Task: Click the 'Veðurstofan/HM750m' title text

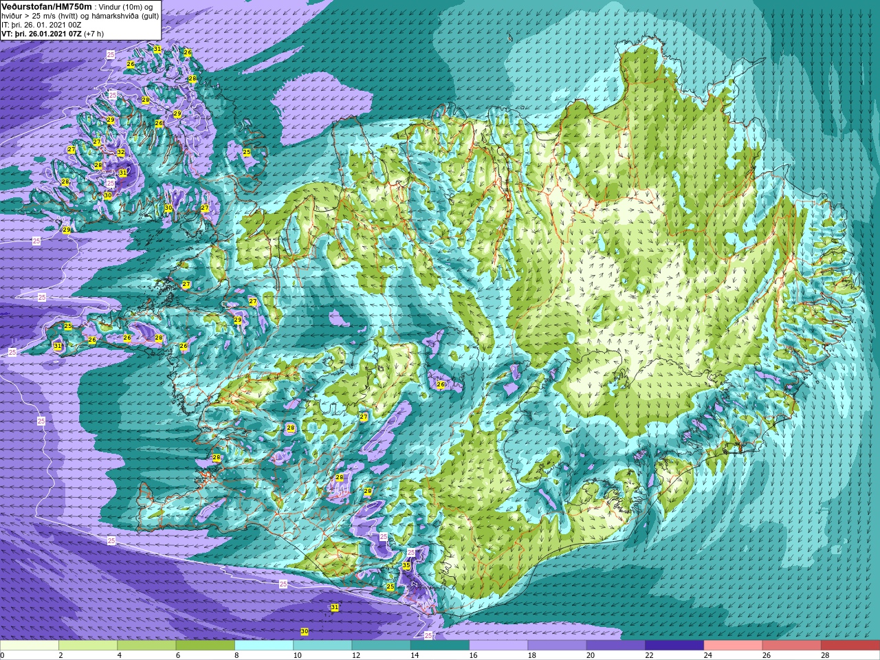Action: tap(47, 6)
